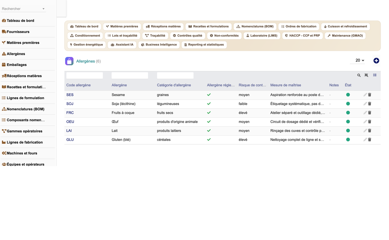389x240 pixels.
Task: Delete the FRC Fruits à coque row
Action: 370,113
